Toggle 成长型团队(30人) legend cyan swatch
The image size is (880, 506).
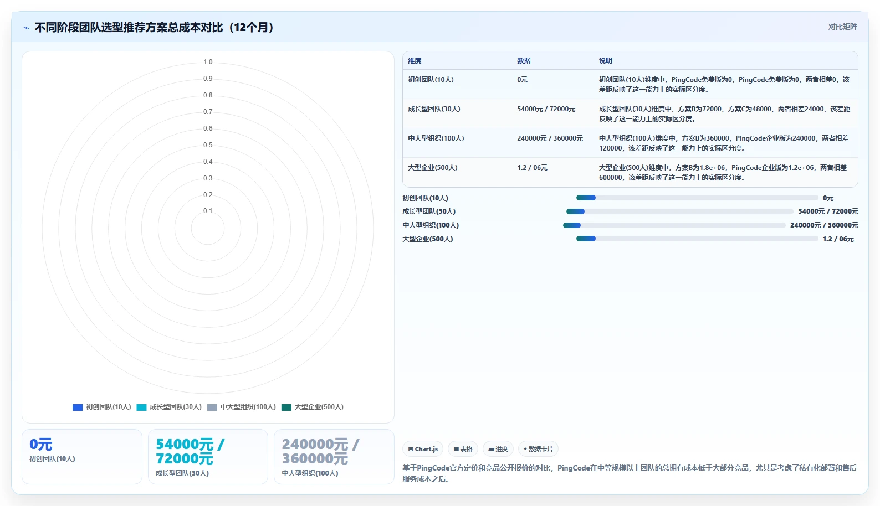(x=141, y=407)
